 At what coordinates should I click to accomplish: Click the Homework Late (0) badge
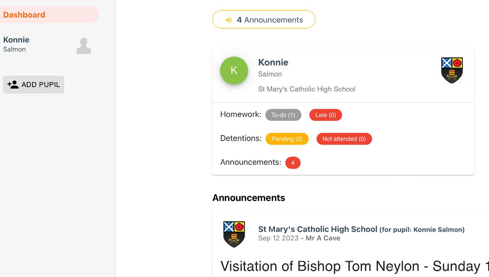coord(325,115)
